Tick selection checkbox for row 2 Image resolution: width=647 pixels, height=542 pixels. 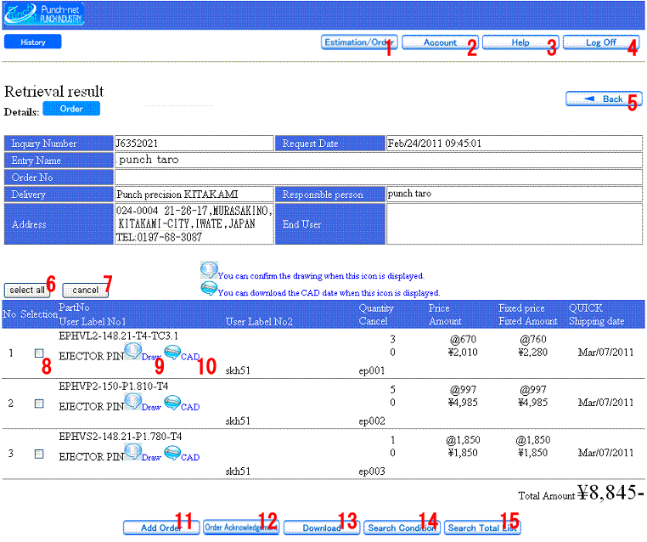pos(39,404)
